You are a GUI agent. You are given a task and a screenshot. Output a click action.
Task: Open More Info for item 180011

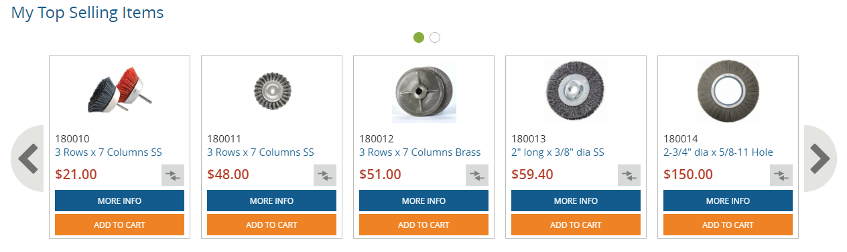click(271, 201)
